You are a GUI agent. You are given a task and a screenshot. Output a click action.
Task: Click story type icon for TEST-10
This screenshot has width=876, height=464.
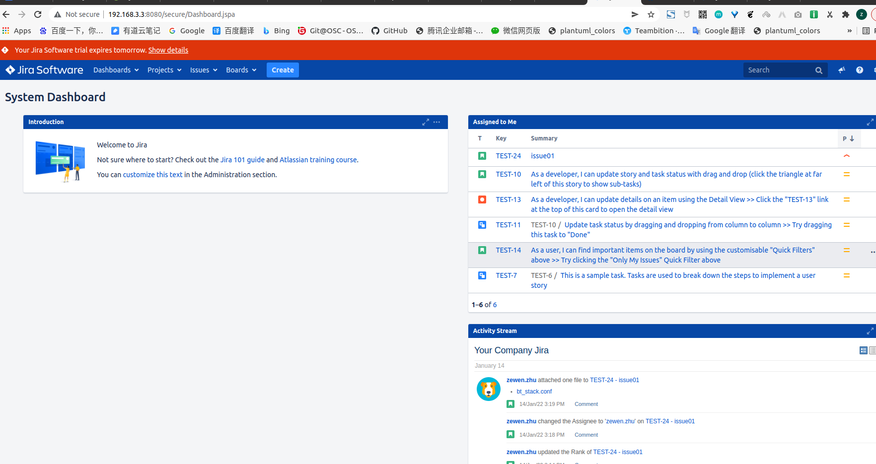tap(482, 174)
